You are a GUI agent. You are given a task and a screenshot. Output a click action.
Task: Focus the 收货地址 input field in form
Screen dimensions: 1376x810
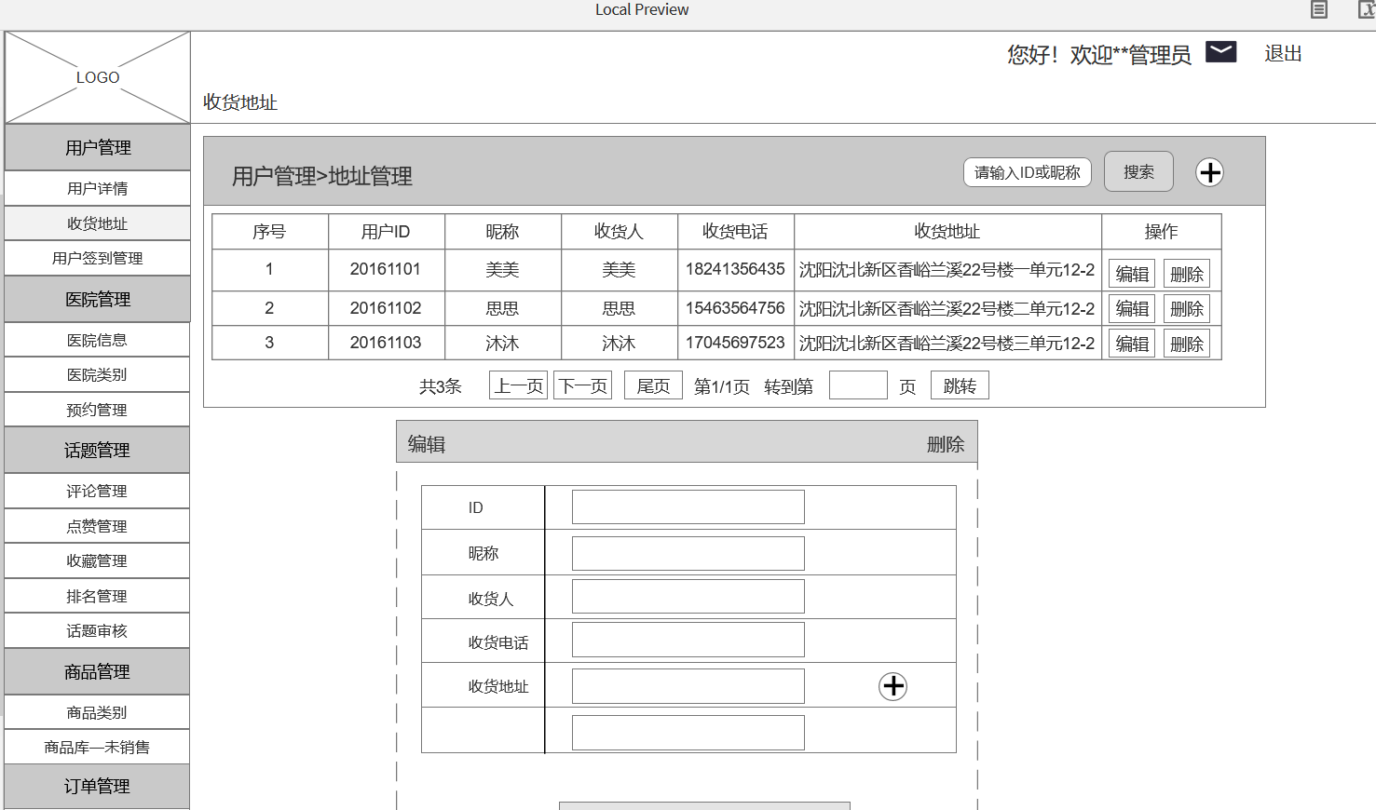click(x=688, y=686)
